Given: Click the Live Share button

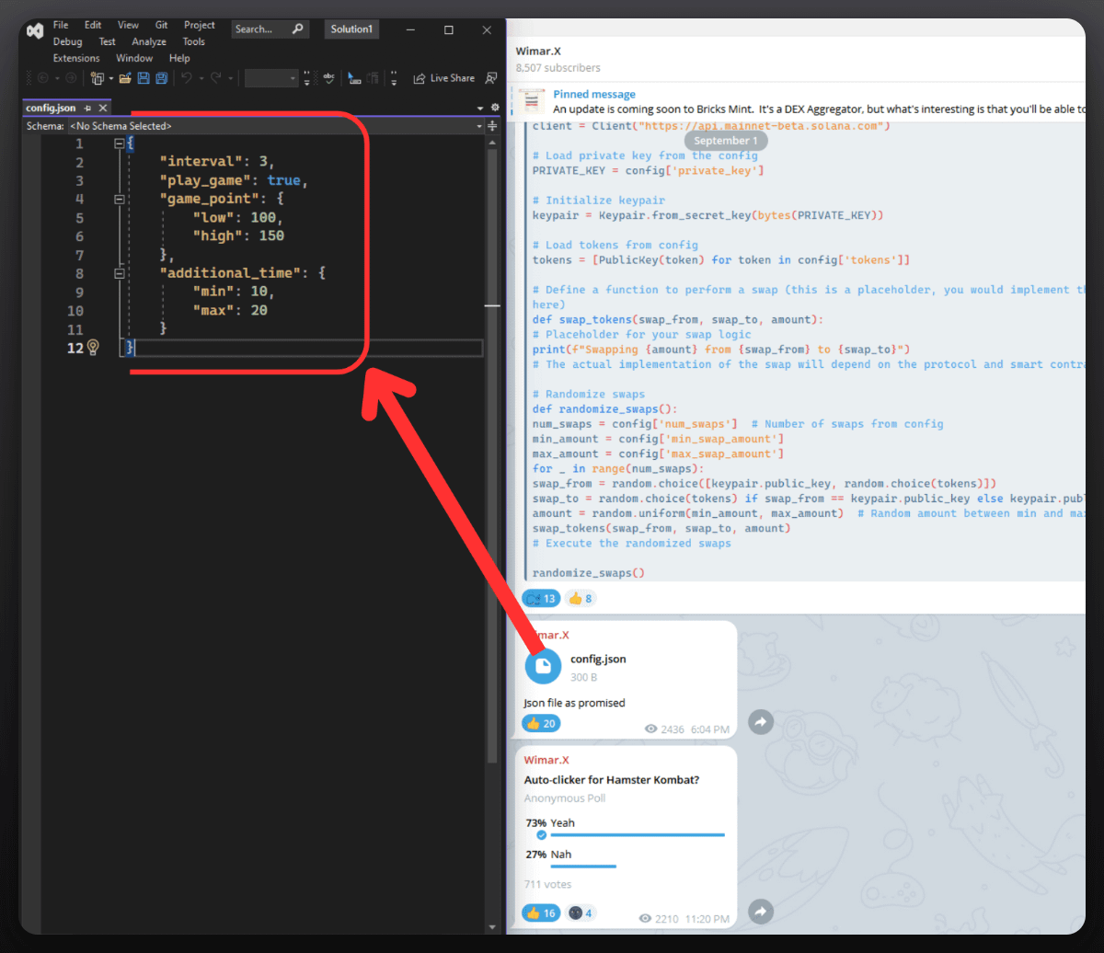Looking at the screenshot, I should (x=444, y=78).
